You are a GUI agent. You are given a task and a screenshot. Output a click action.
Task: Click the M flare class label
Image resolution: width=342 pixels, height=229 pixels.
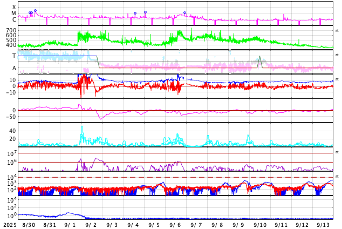click(14, 14)
